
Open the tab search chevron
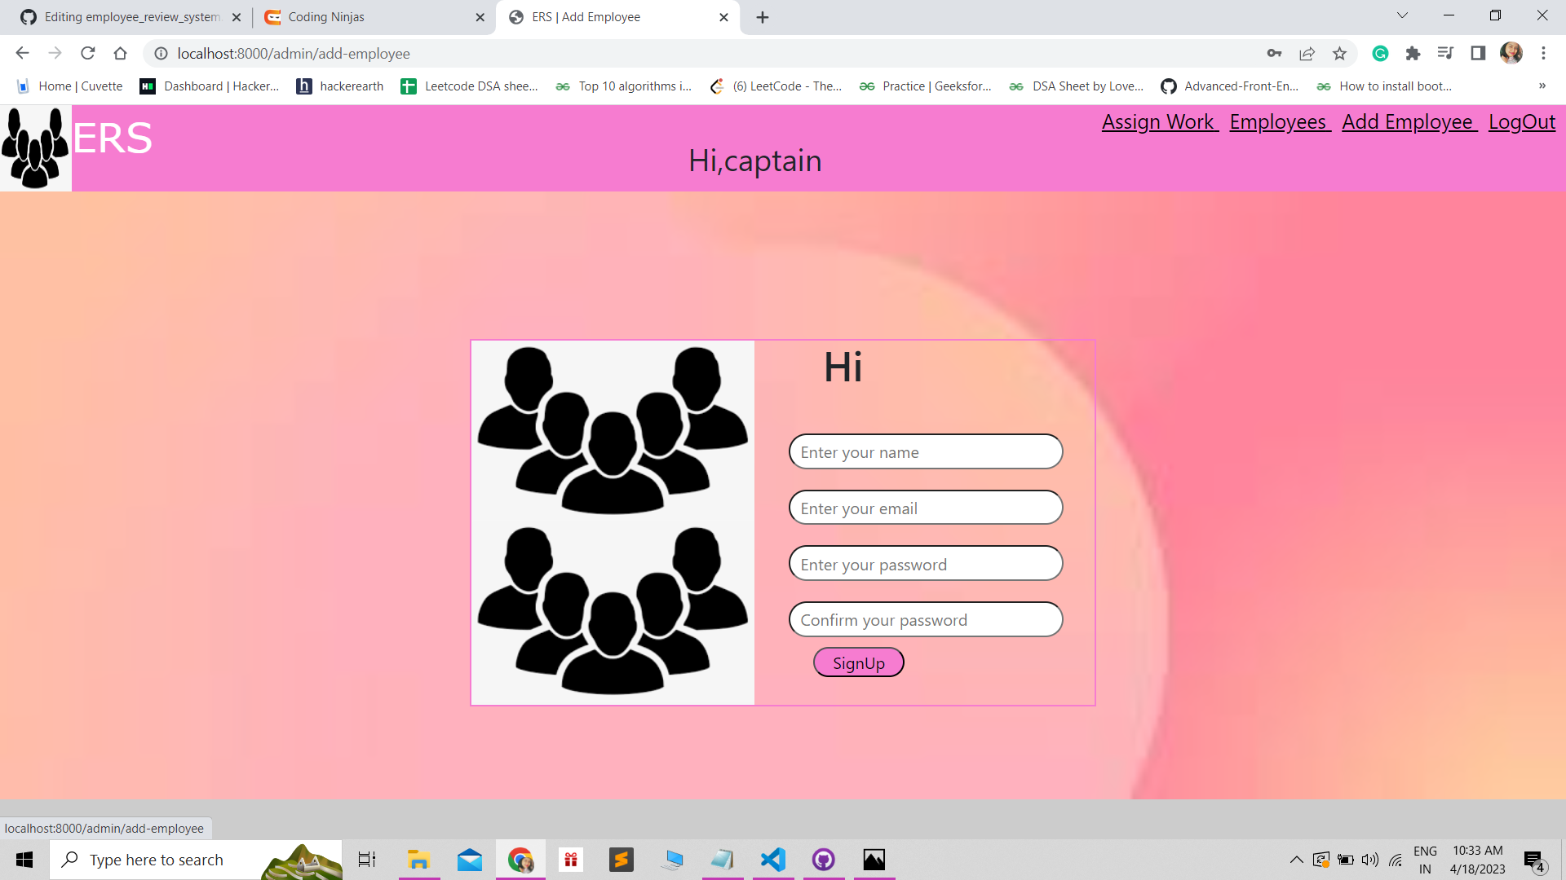pos(1402,15)
